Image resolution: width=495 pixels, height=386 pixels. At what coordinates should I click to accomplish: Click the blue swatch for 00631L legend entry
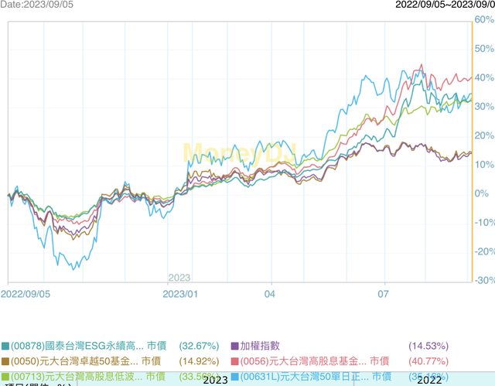[234, 376]
